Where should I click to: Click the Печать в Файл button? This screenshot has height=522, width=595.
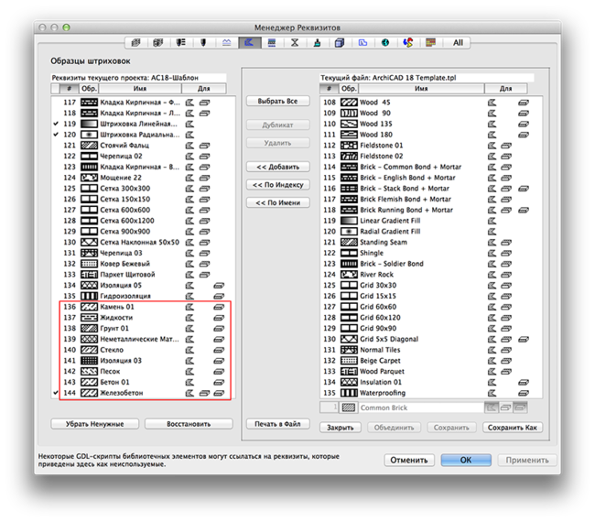pyautogui.click(x=277, y=424)
